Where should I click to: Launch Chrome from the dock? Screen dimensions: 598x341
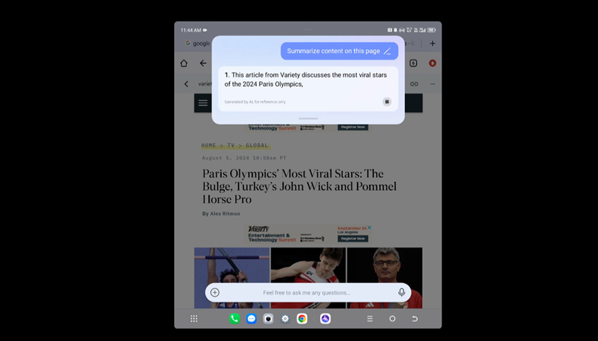(x=302, y=319)
